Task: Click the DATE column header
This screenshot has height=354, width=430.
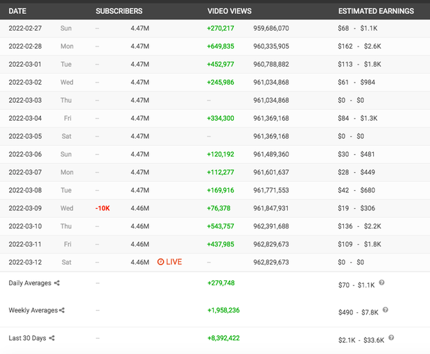Action: 17,11
